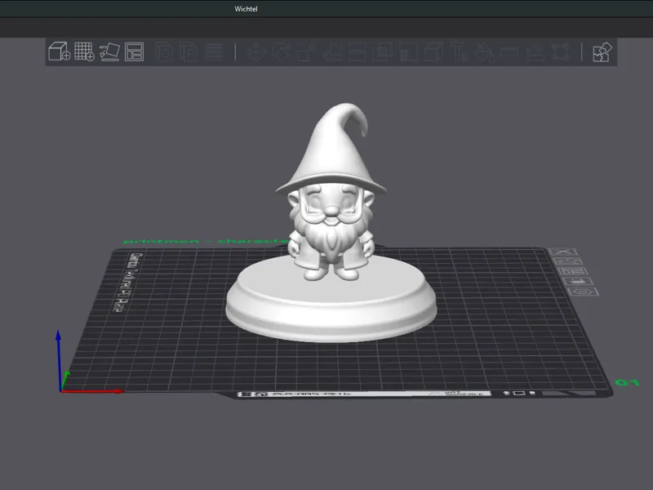This screenshot has height=490, width=653.
Task: Add a new plate with grid icon
Action: (84, 51)
